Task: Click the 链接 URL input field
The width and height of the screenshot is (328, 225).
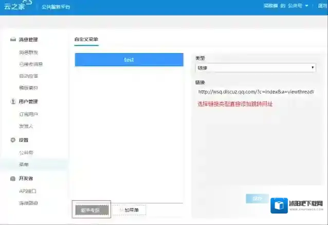Action: [256, 92]
